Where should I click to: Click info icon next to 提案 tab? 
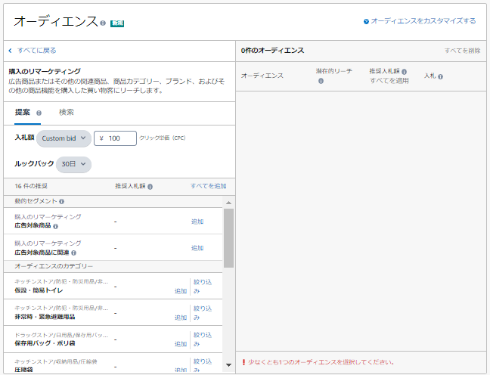point(39,113)
